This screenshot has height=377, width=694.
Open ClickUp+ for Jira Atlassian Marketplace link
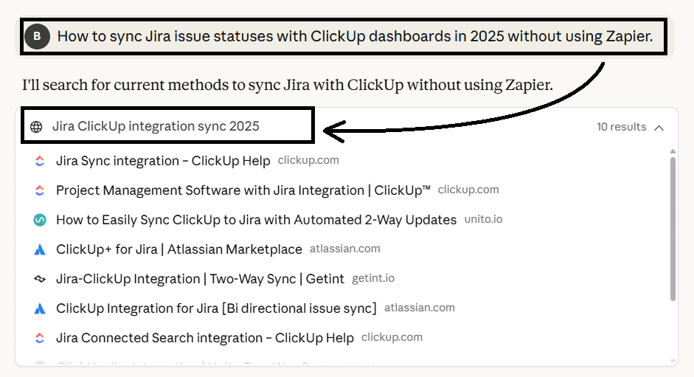(x=178, y=249)
